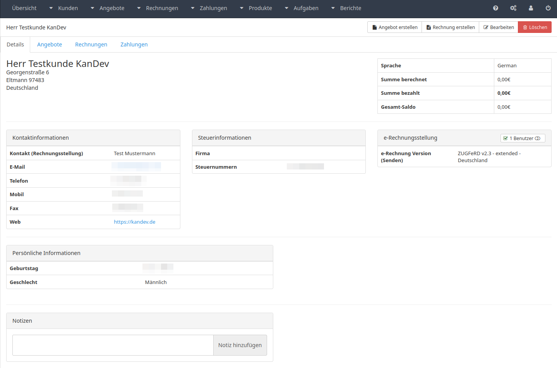The width and height of the screenshot is (557, 368).
Task: Open the settings gears icon
Action: 513,8
